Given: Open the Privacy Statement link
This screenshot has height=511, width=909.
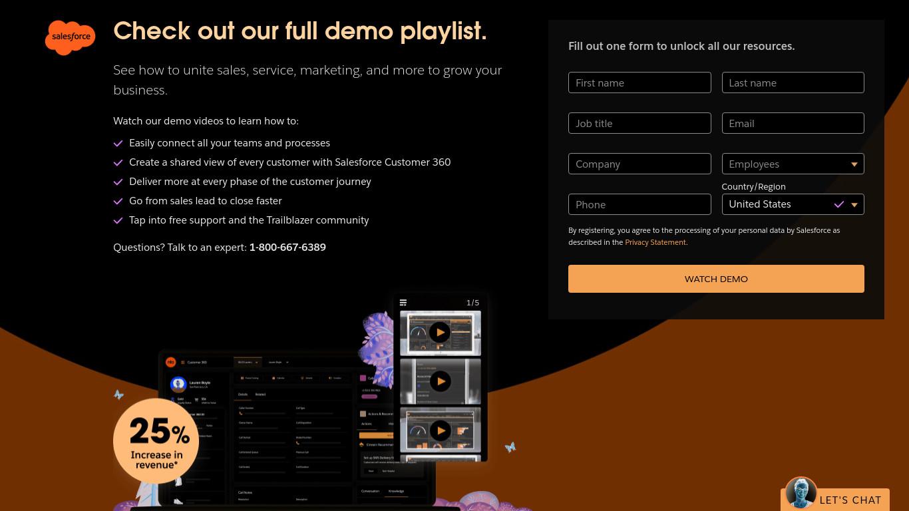Looking at the screenshot, I should point(655,242).
